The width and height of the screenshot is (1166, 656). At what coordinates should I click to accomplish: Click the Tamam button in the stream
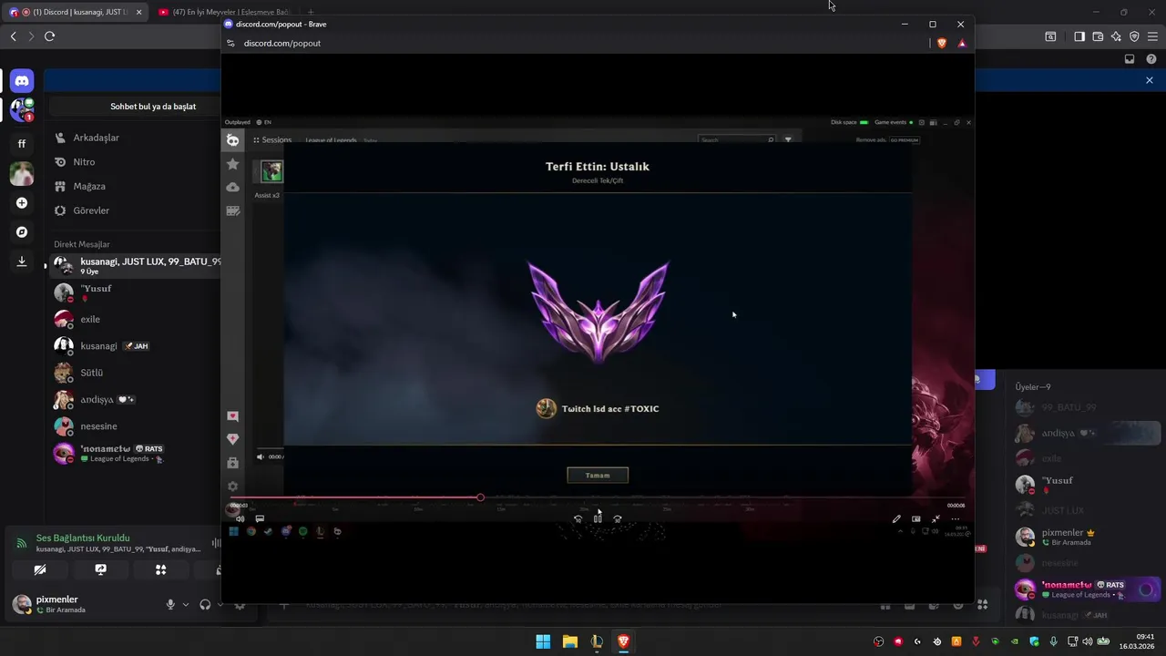pos(598,475)
